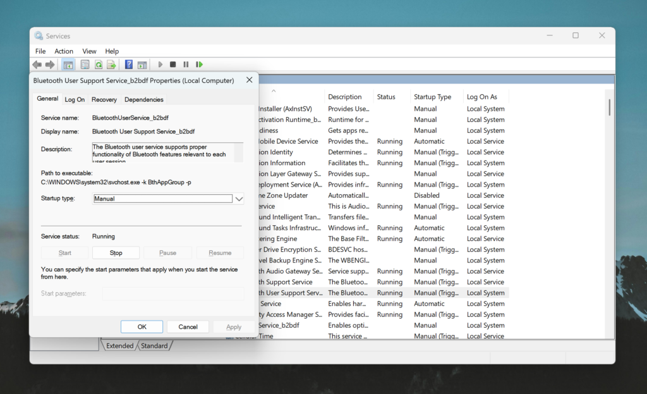The width and height of the screenshot is (647, 394).
Task: Click the 'Enables opti...' description cell
Action: [348, 325]
